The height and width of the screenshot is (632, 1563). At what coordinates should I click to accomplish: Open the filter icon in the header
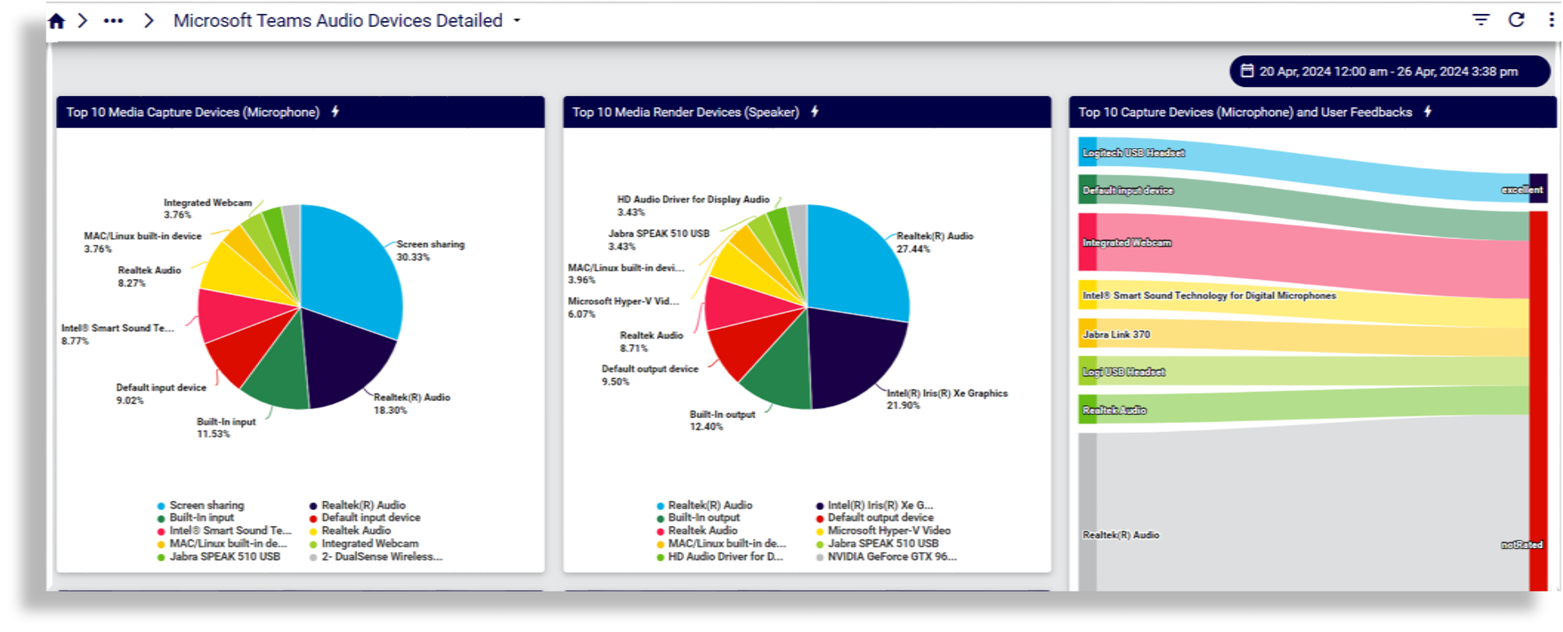[x=1481, y=20]
